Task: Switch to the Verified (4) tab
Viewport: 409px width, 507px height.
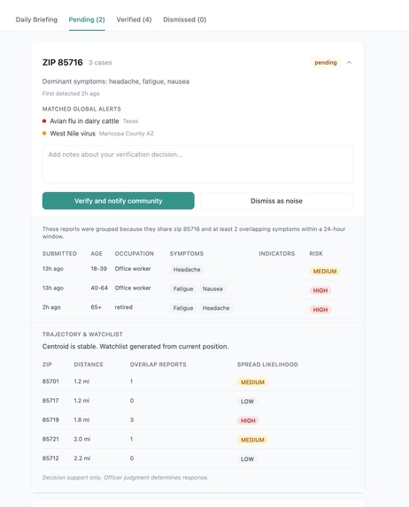Action: point(134,19)
